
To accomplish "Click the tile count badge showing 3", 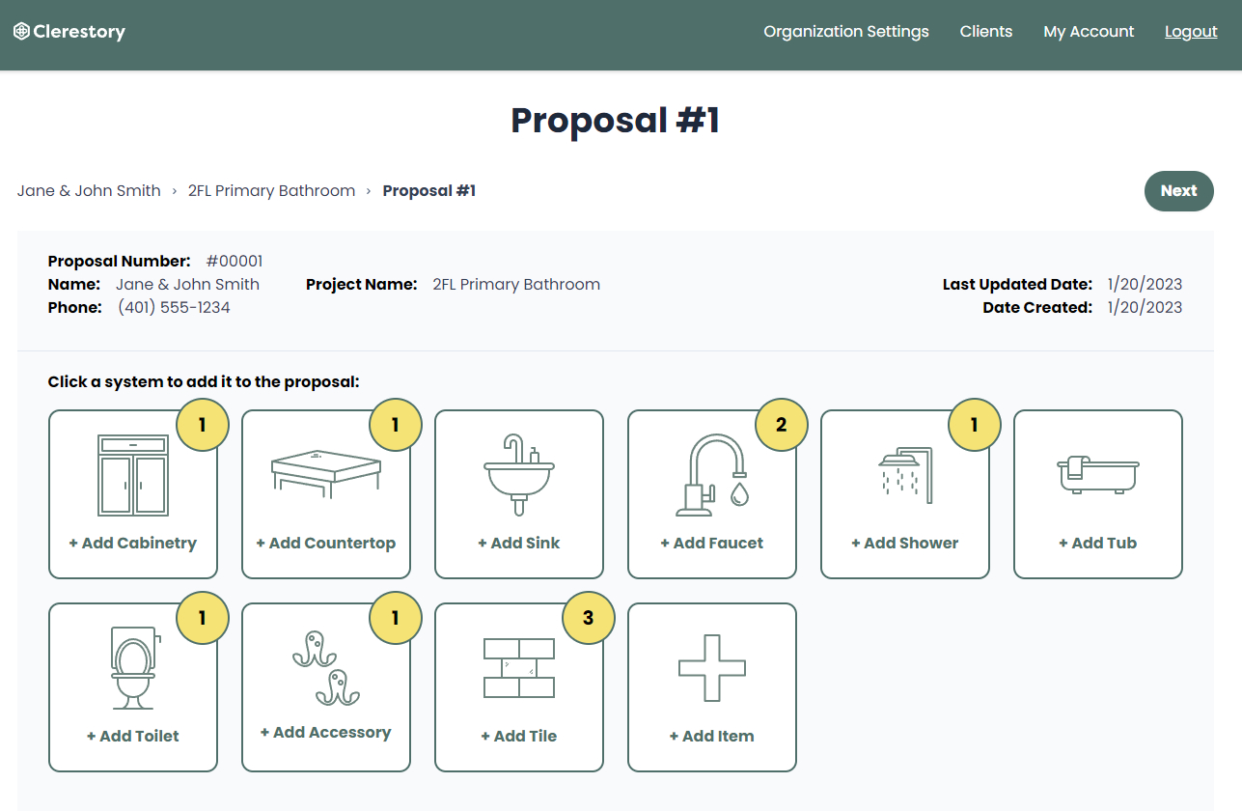I will point(589,618).
